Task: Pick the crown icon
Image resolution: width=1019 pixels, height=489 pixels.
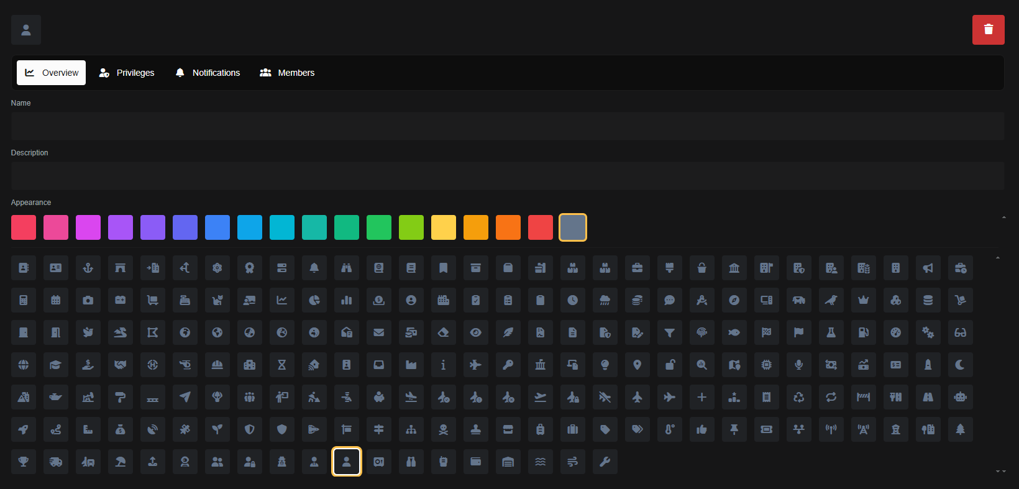Action: click(x=863, y=300)
